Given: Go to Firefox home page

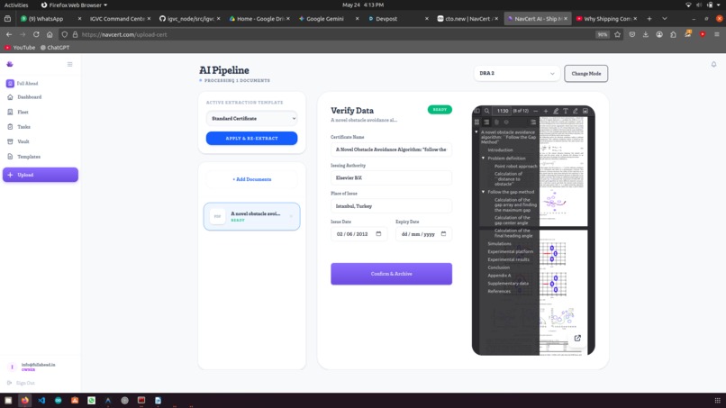Looking at the screenshot, I should point(50,34).
